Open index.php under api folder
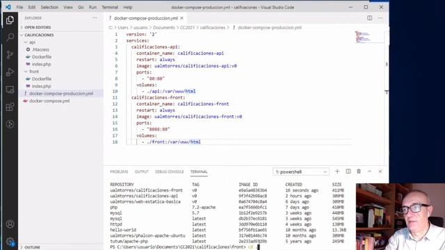The image size is (445, 250). tap(41, 65)
